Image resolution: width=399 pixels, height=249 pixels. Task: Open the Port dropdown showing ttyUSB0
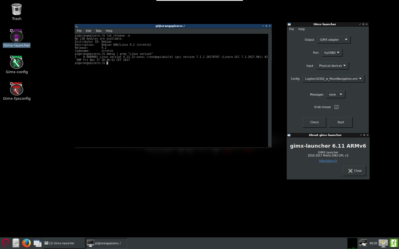coord(332,53)
